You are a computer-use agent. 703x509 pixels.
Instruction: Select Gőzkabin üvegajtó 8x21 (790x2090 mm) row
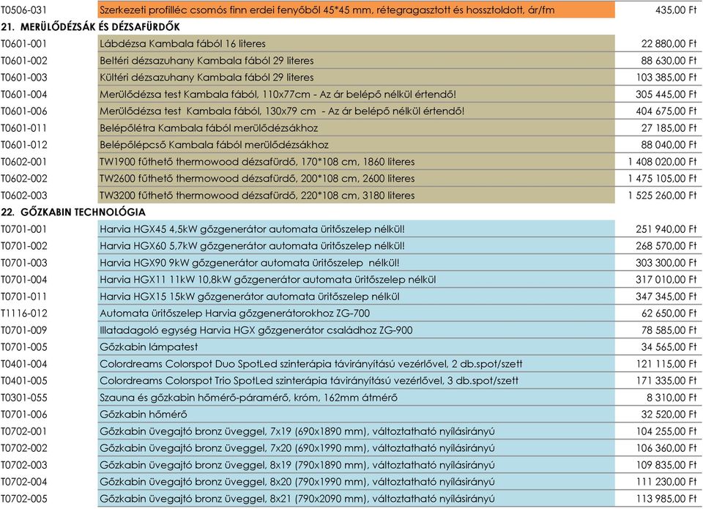click(x=357, y=498)
